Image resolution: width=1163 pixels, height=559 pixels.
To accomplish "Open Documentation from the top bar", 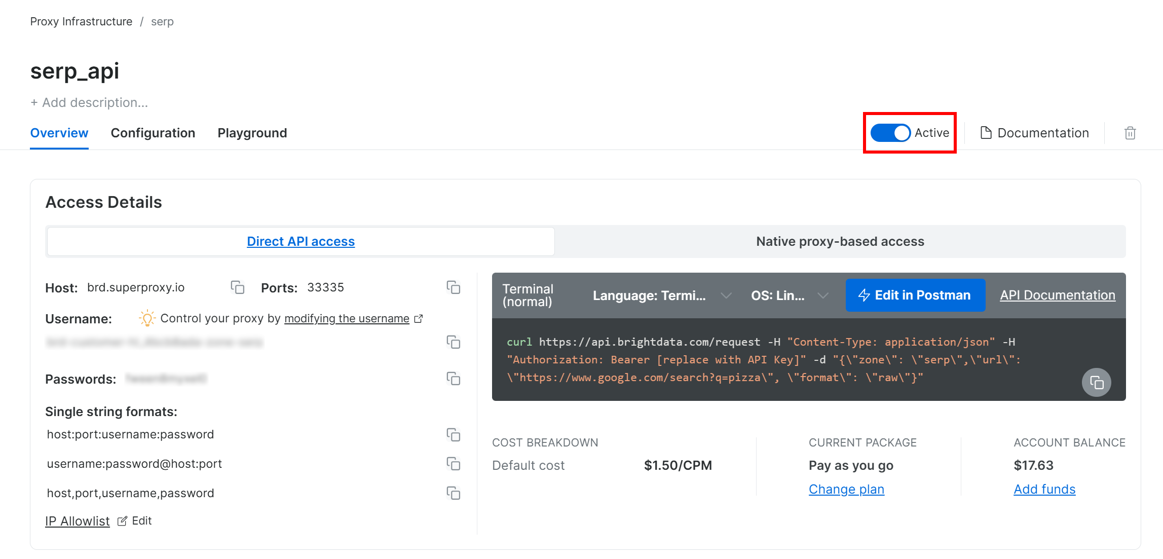I will (x=1035, y=132).
